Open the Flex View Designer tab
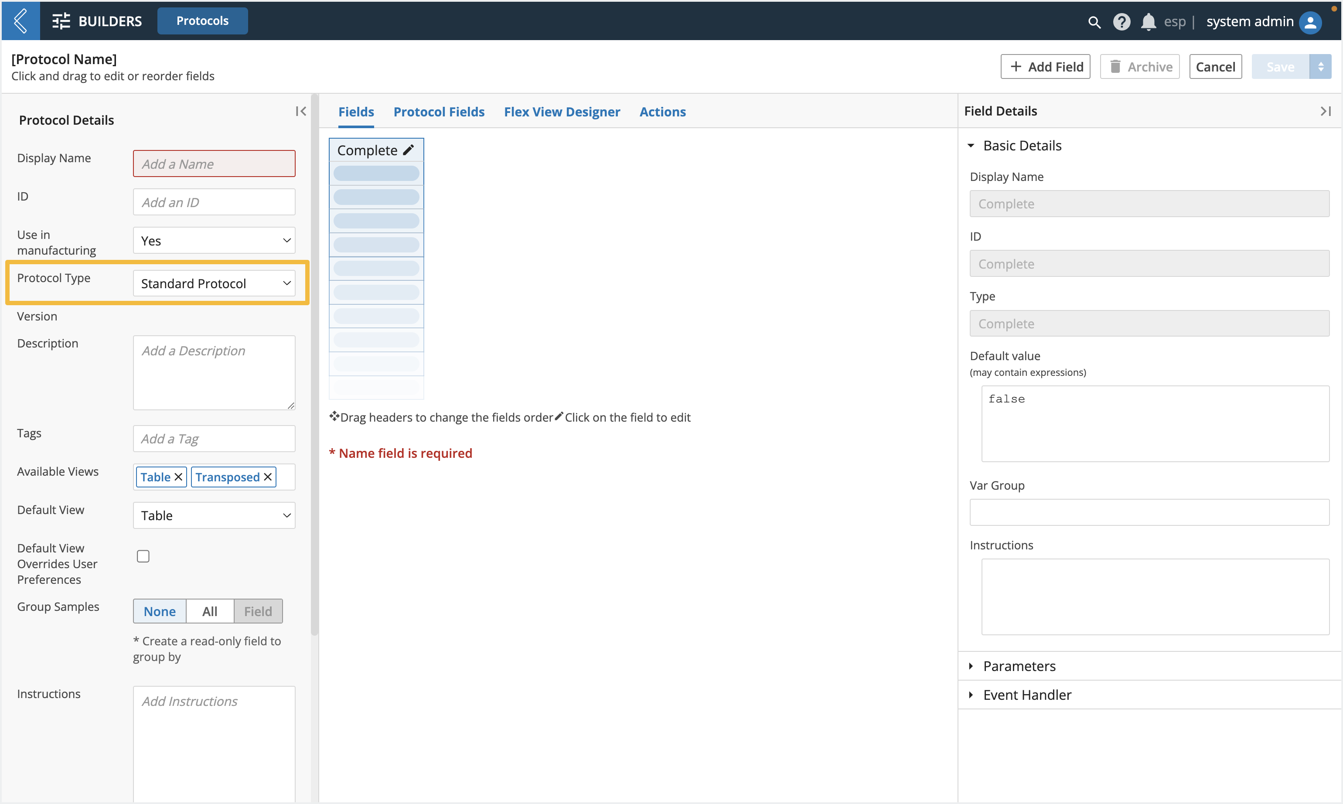Screen dimensions: 1343x804 pos(562,112)
